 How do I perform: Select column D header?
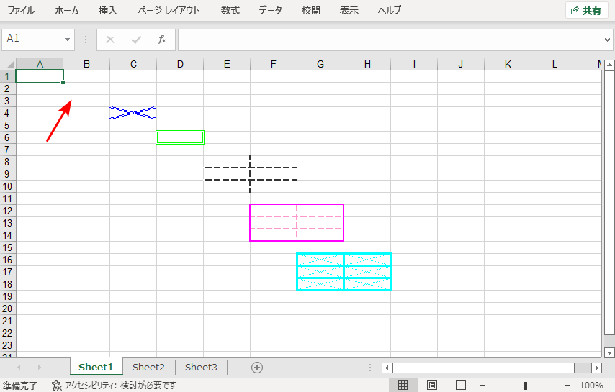click(180, 64)
